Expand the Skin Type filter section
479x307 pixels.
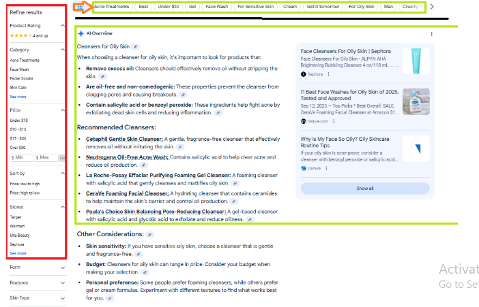pyautogui.click(x=63, y=297)
